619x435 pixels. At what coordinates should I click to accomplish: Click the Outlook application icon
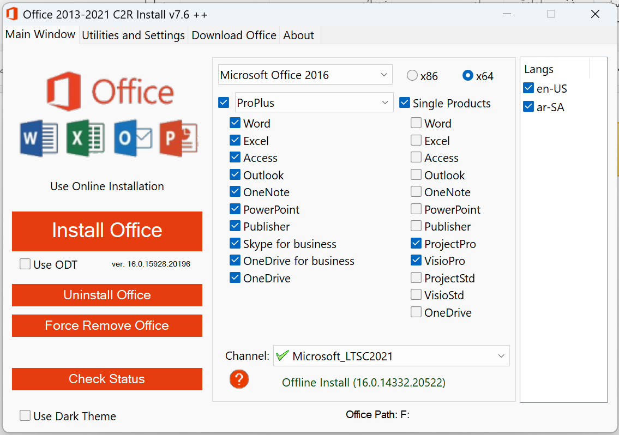[133, 138]
